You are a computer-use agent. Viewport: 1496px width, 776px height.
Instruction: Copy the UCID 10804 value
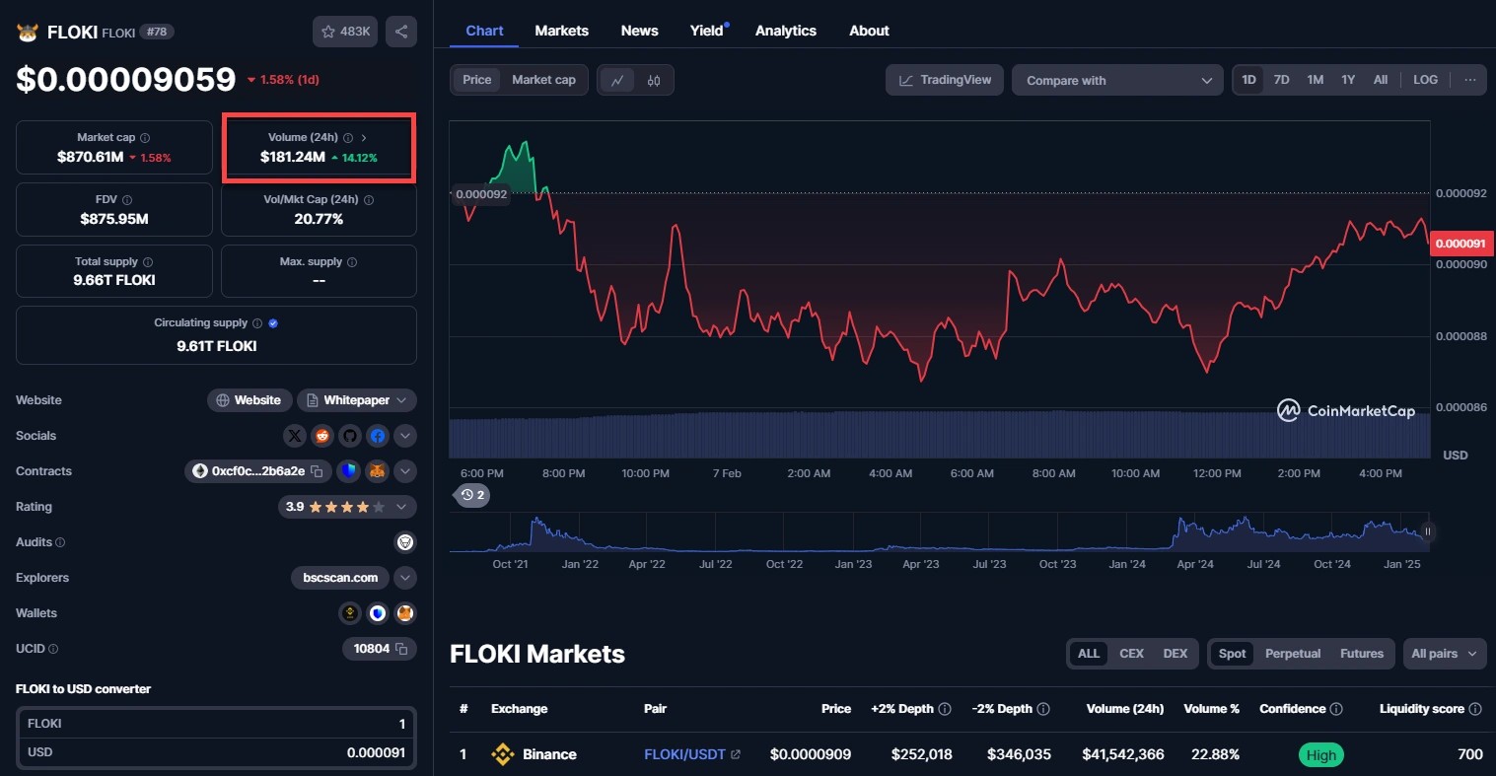coord(401,649)
